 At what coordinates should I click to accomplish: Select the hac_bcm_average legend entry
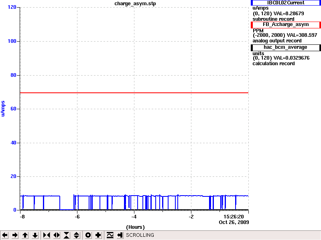point(286,47)
